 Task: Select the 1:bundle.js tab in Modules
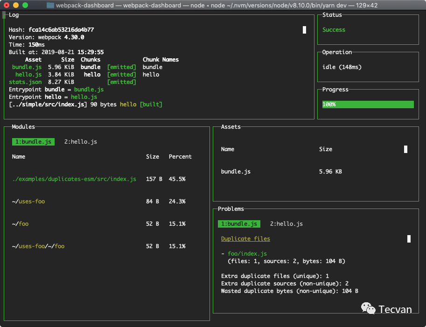(33, 142)
